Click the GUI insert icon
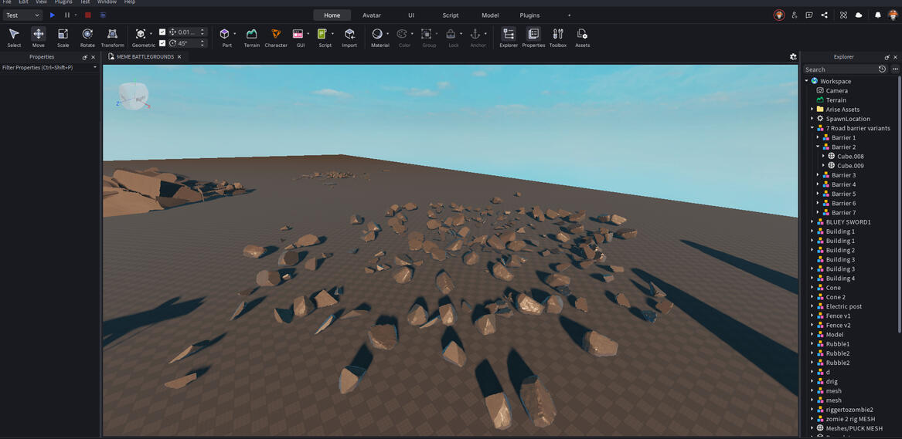The height and width of the screenshot is (439, 902). (298, 35)
